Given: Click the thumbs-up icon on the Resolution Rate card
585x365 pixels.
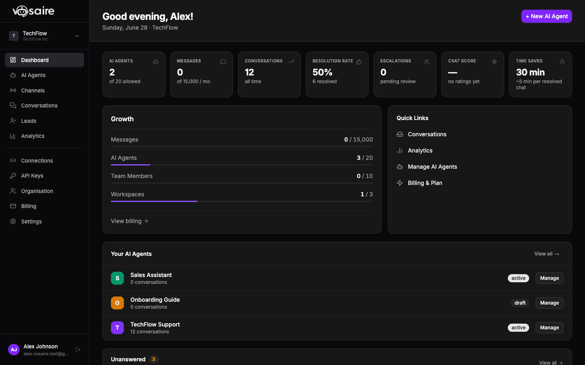Looking at the screenshot, I should coord(359,62).
